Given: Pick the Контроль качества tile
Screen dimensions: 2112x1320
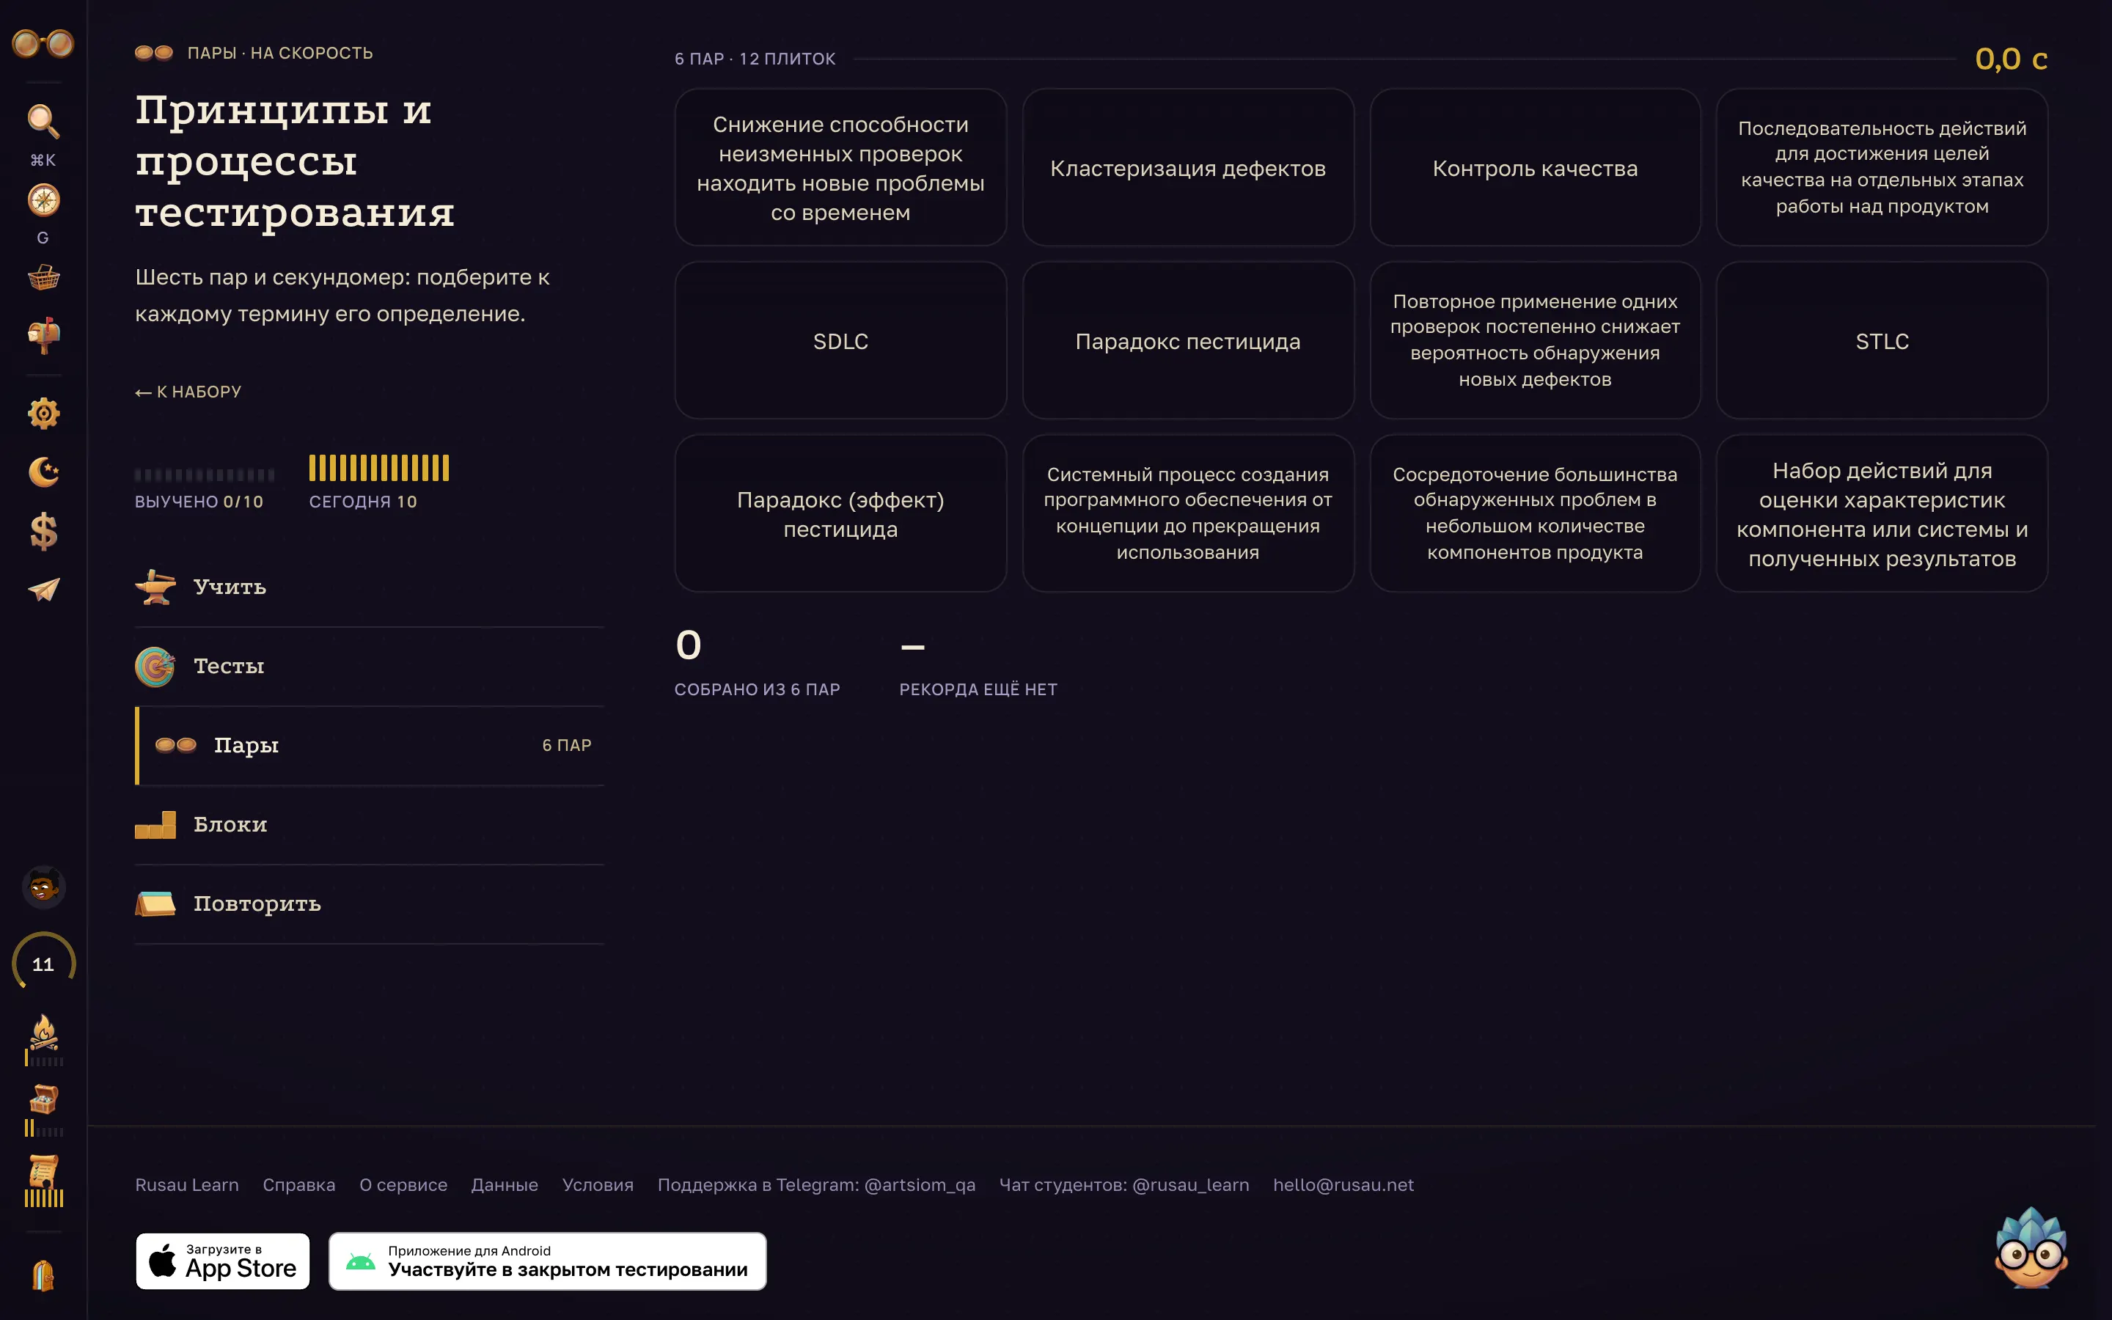Looking at the screenshot, I should (x=1535, y=168).
